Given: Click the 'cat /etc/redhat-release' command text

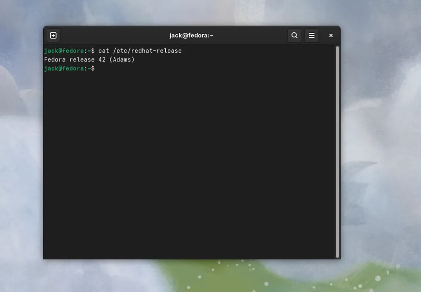Looking at the screenshot, I should [x=140, y=51].
